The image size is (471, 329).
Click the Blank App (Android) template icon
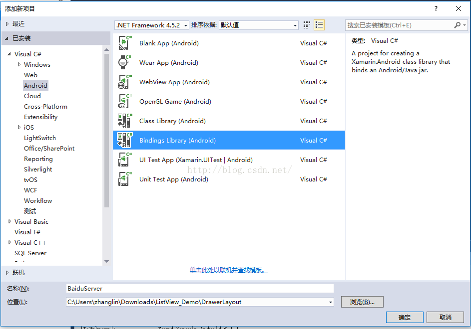(x=125, y=43)
